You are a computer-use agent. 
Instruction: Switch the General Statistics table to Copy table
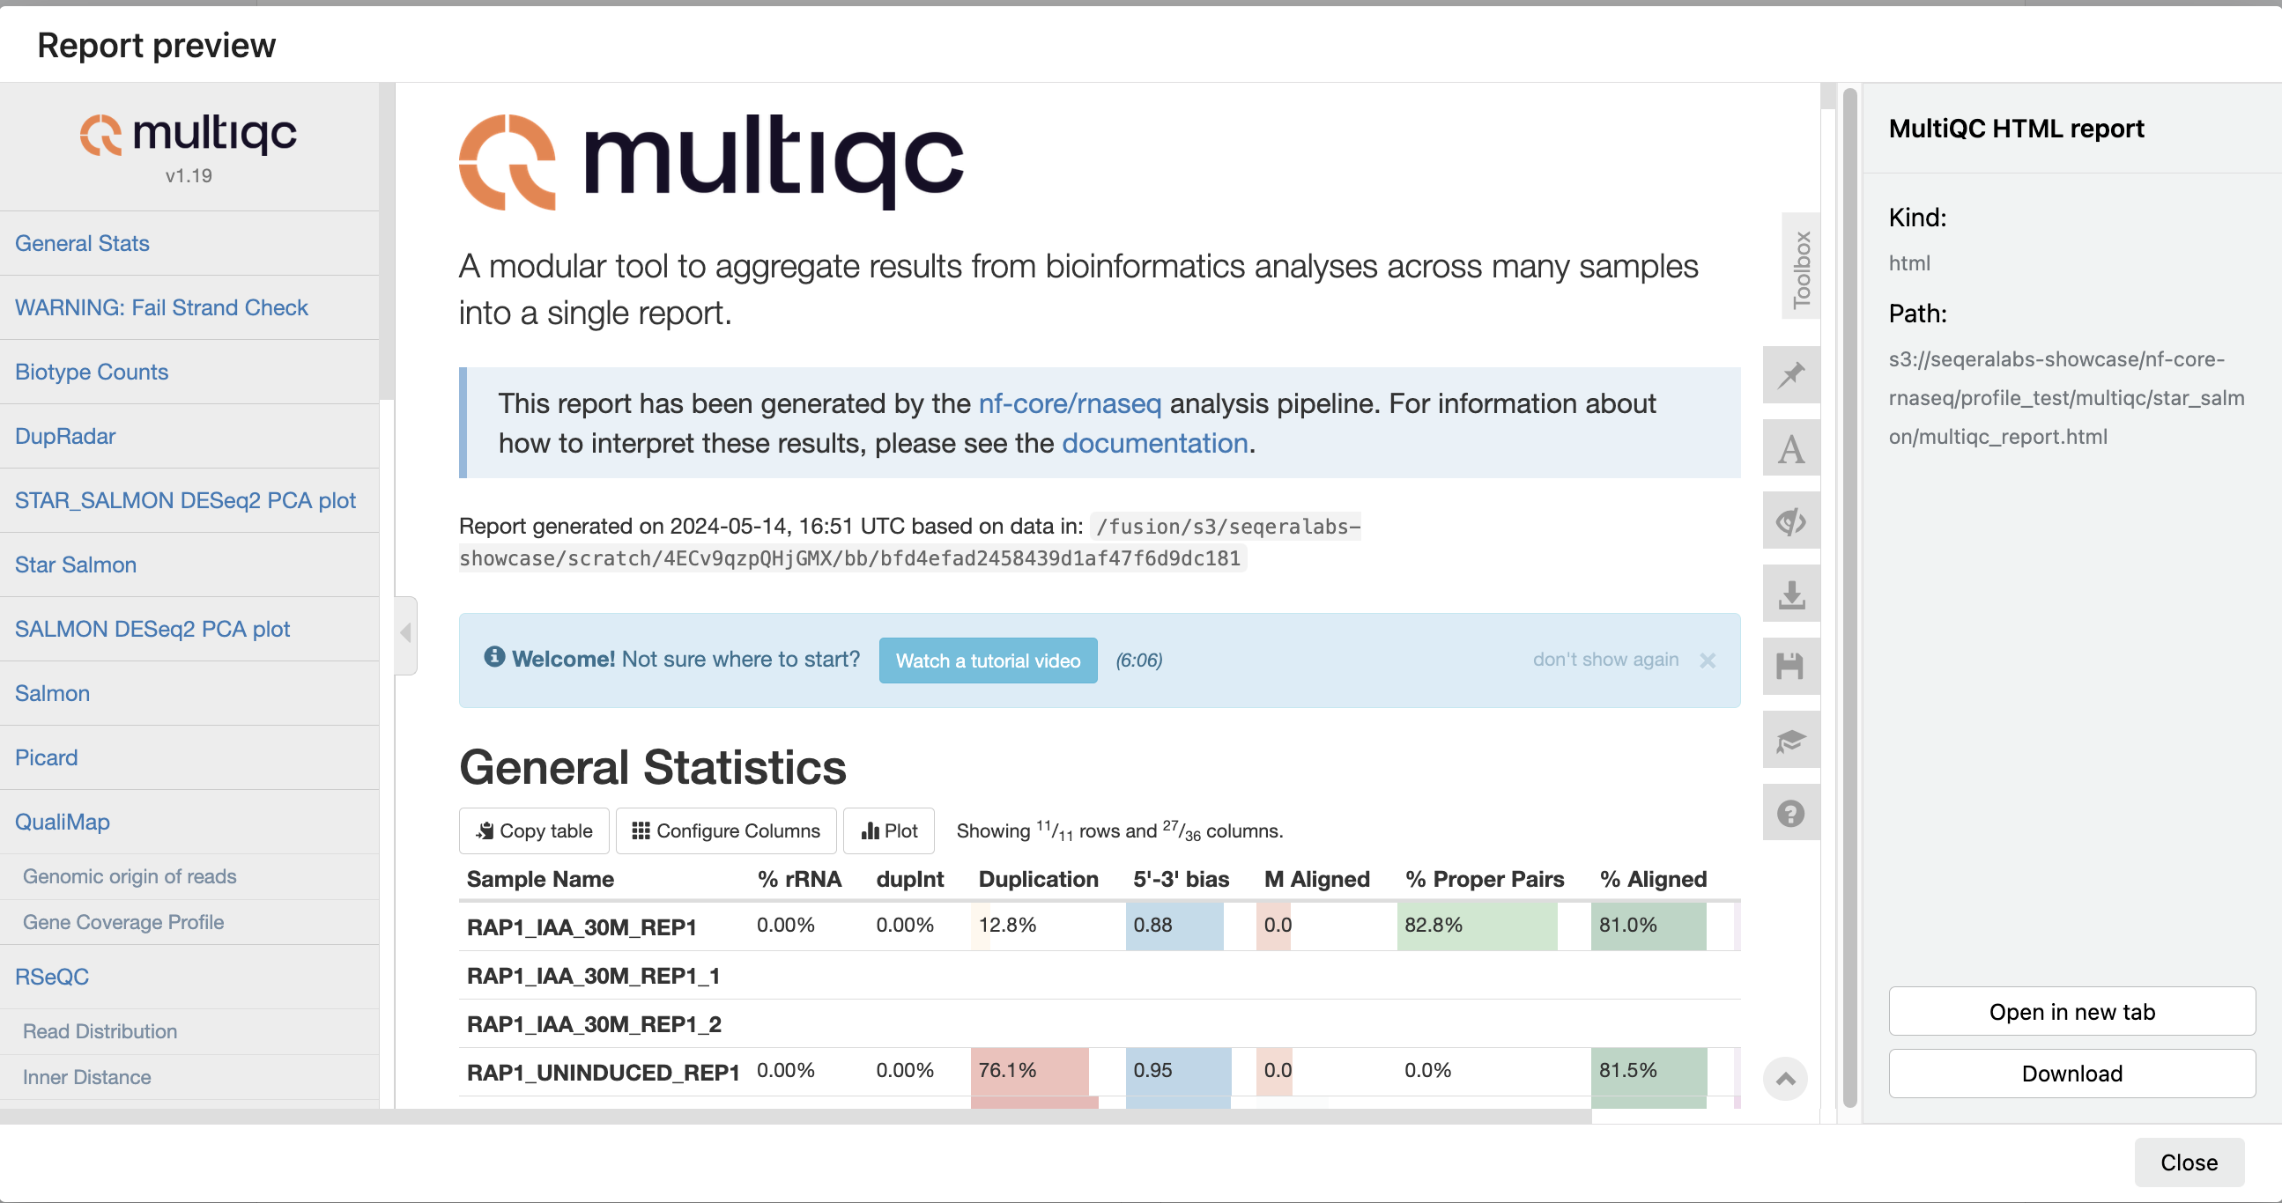click(x=532, y=830)
